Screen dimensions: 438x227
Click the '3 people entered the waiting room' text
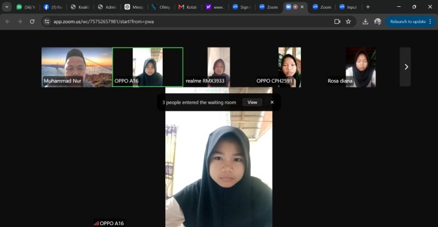pos(199,103)
